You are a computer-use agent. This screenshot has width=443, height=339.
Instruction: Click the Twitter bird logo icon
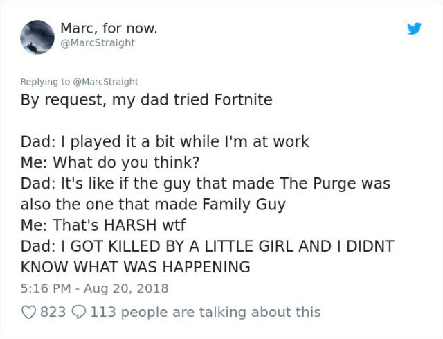click(x=414, y=29)
